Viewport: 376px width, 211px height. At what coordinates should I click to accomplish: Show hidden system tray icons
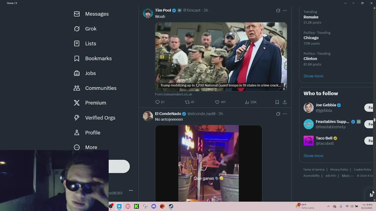328,206
